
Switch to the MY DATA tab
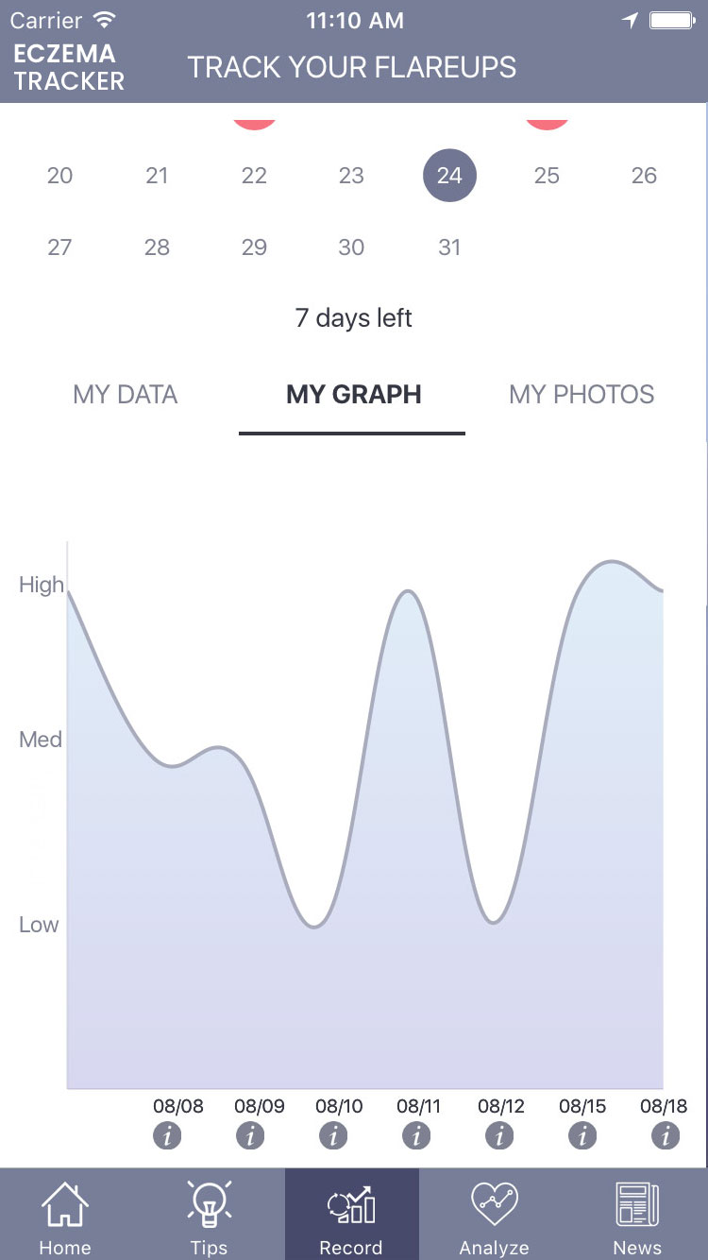point(125,395)
